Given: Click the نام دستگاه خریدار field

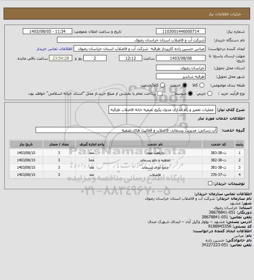Looking at the screenshot, I should pyautogui.click(x=131, y=40).
